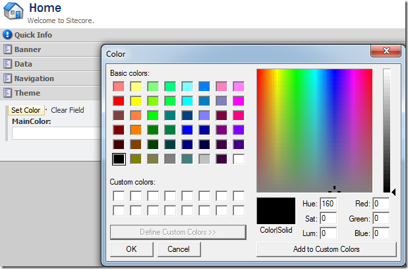Screen dimensions: 408x269
Task: Click the Banner section icon
Action: tap(7, 49)
